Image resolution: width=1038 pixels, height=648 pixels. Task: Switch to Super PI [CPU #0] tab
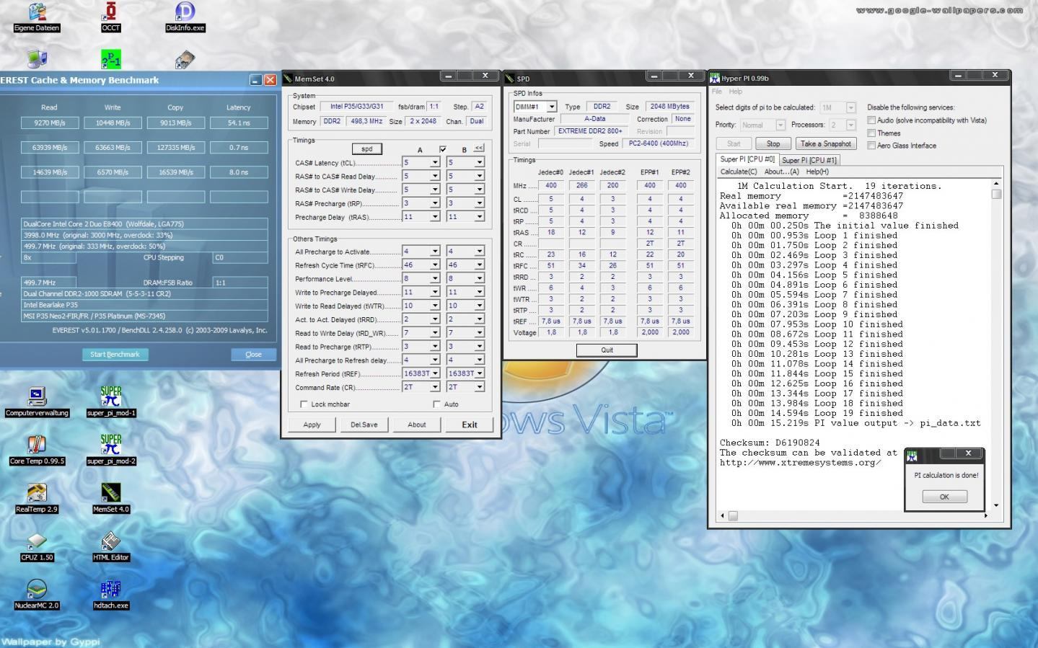tap(747, 159)
